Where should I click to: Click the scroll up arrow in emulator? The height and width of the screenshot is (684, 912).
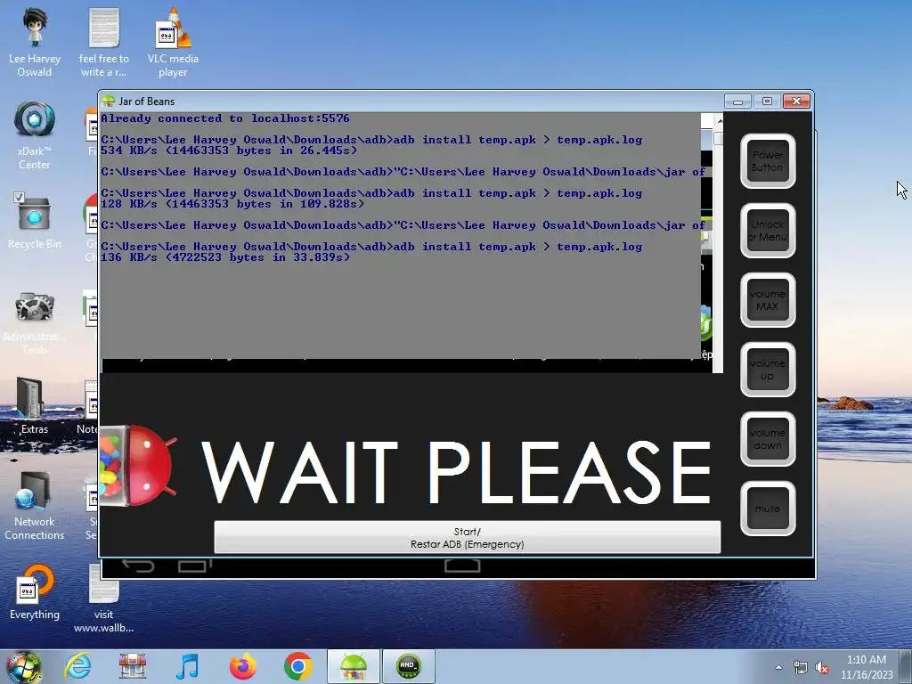click(720, 121)
